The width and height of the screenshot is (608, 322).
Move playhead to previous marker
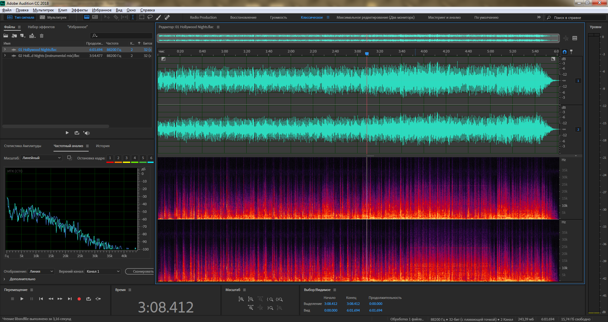(41, 299)
